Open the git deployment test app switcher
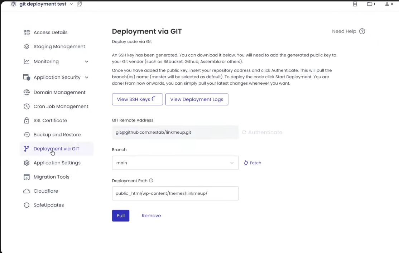This screenshot has height=253, width=399. point(71,4)
